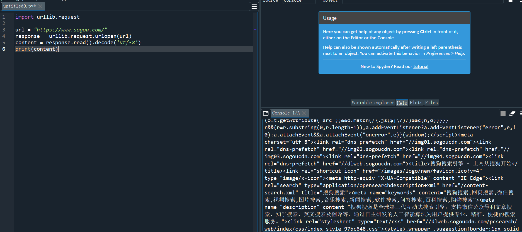Open the editor pane options hamburger menu

tap(254, 6)
